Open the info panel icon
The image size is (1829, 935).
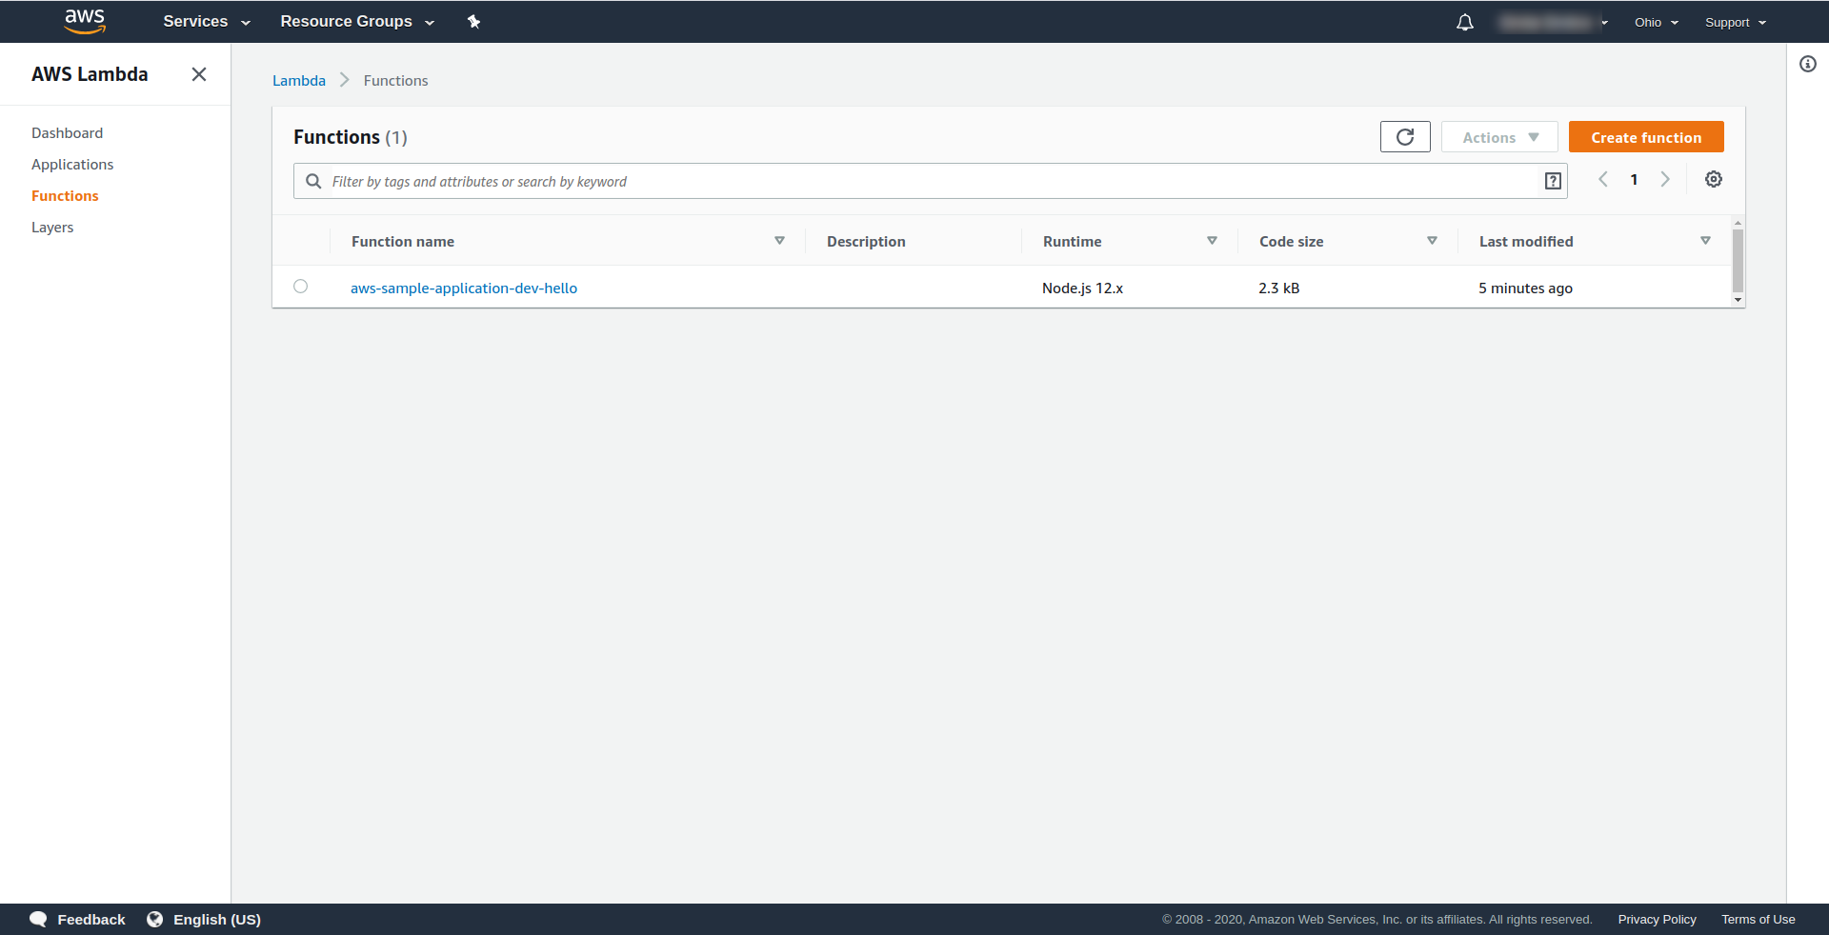pyautogui.click(x=1807, y=65)
